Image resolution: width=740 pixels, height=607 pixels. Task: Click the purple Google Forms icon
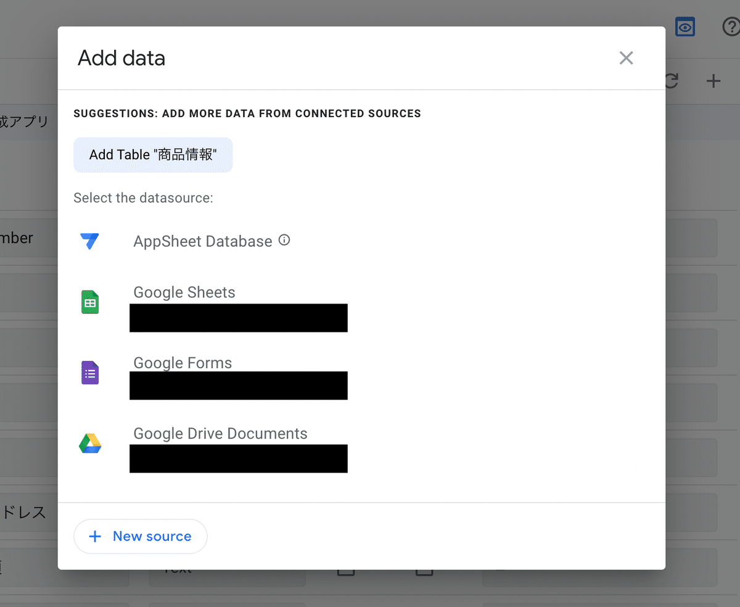click(90, 373)
